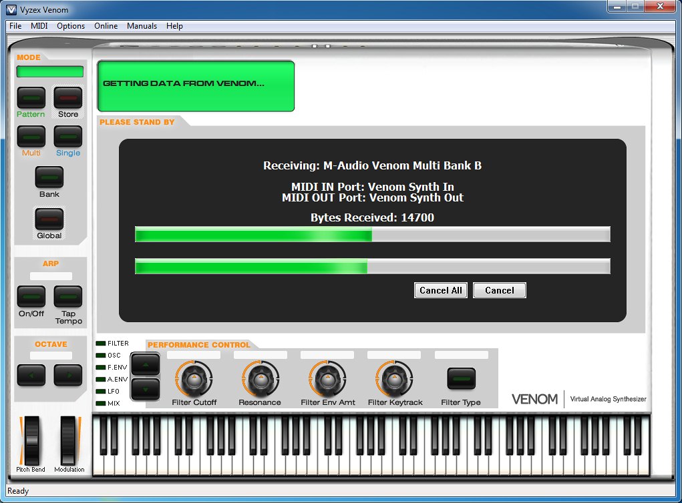This screenshot has height=503, width=682.
Task: Move performance row selection down
Action: [x=145, y=389]
